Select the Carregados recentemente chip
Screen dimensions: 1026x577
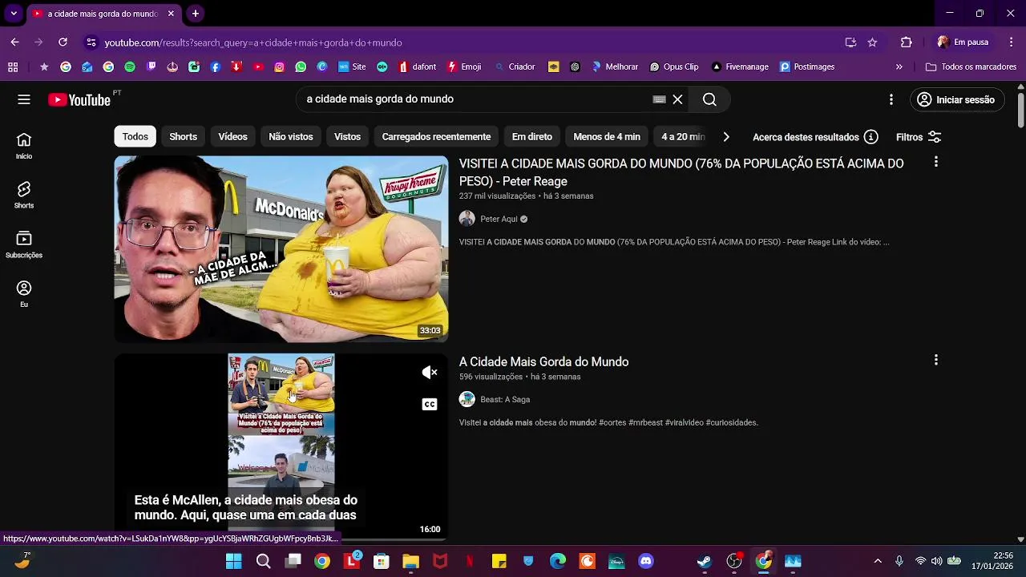pos(436,137)
